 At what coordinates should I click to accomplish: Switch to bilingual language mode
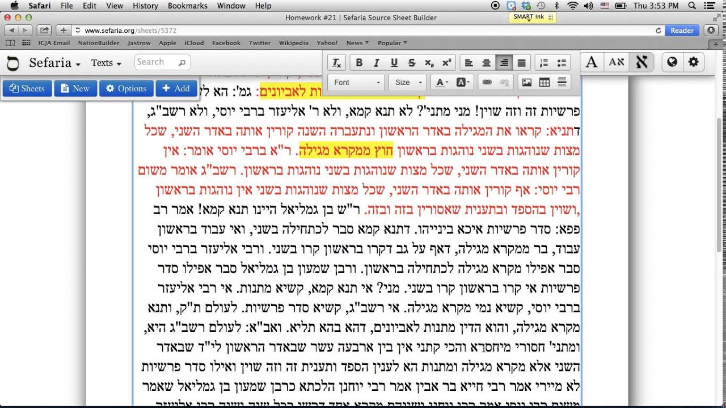pyautogui.click(x=617, y=62)
